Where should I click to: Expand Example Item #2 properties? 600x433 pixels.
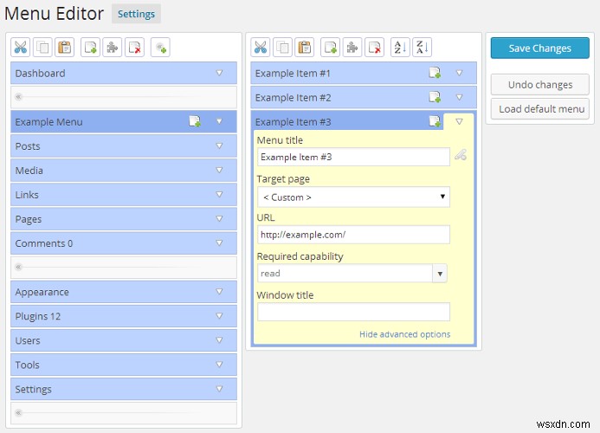(459, 97)
